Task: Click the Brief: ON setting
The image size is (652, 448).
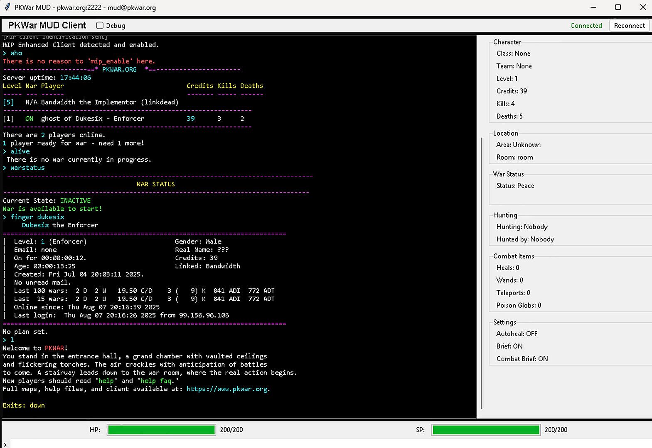Action: 509,346
